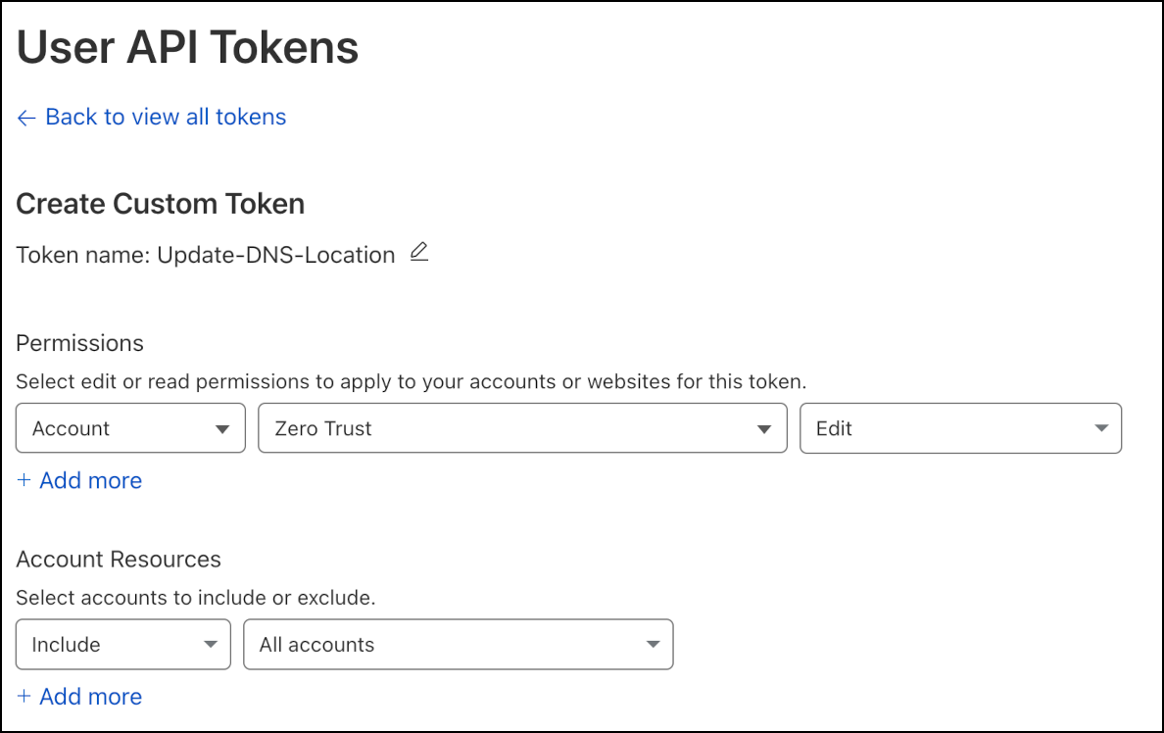Click the left arrow icon beside back link
Viewport: 1164px width, 733px height.
coord(25,117)
